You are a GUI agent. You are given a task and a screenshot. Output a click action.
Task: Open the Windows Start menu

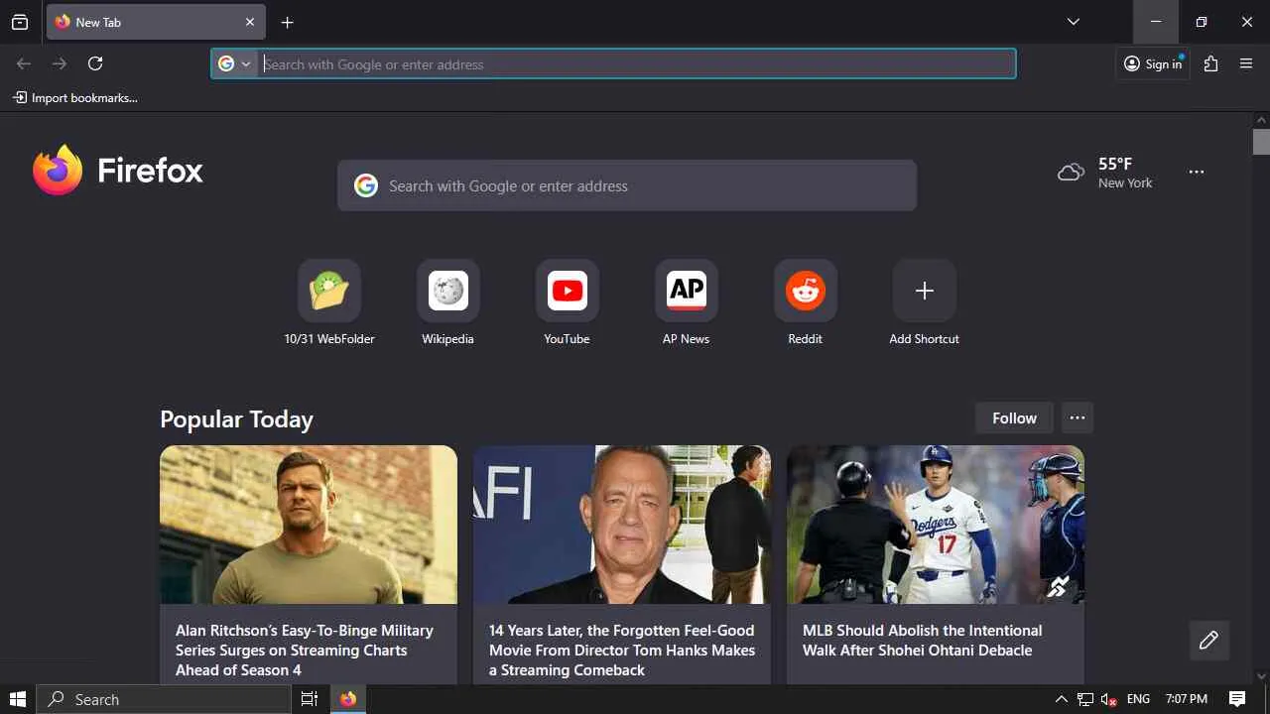[x=18, y=699]
